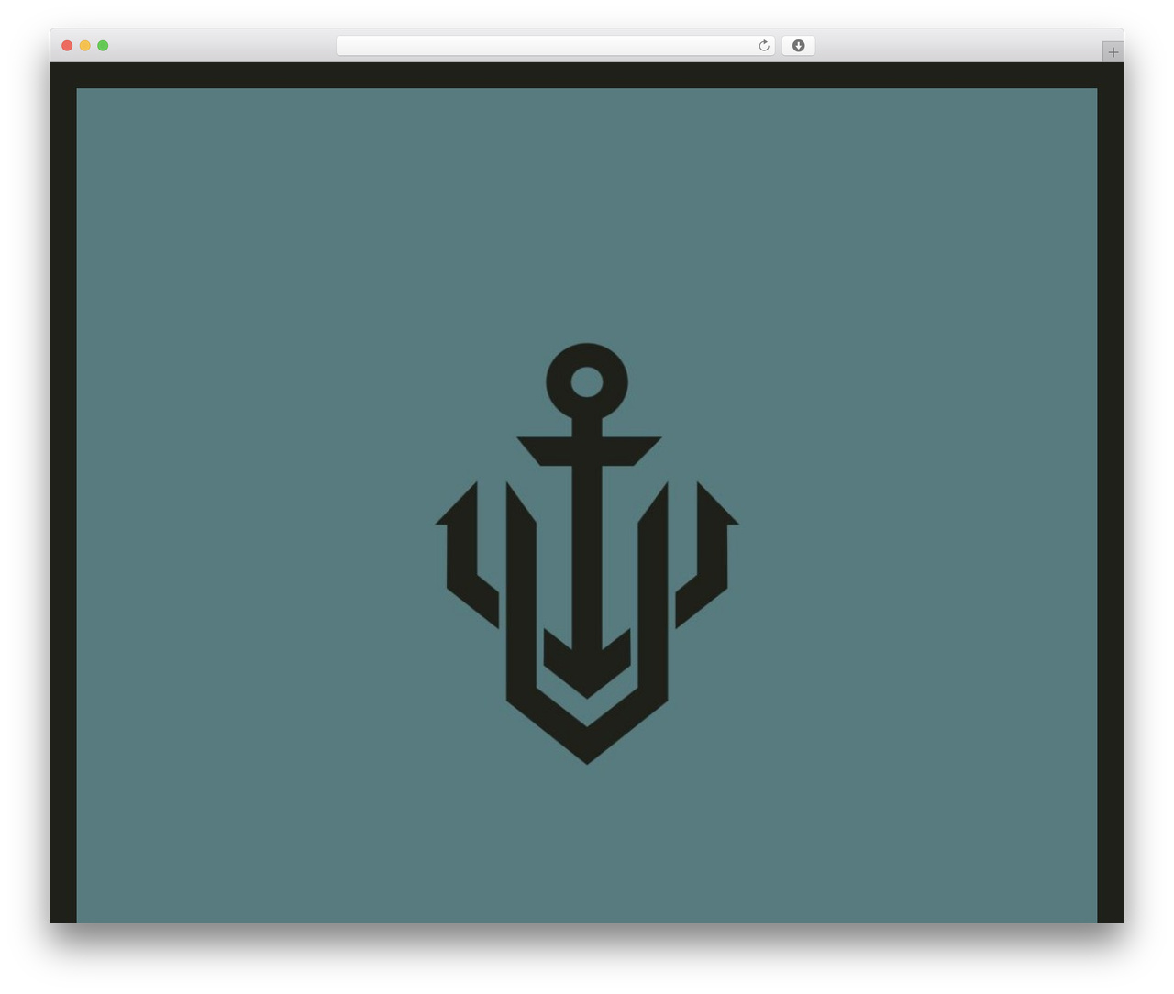Screen dimensions: 1174x994
Task: Add a new tab with plus button
Action: (1113, 52)
